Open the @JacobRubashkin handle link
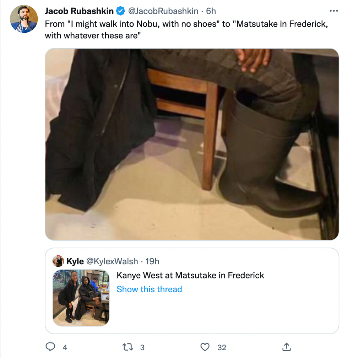The image size is (348, 358). pyautogui.click(x=163, y=11)
